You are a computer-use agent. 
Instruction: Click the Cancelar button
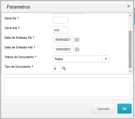pos(104,109)
